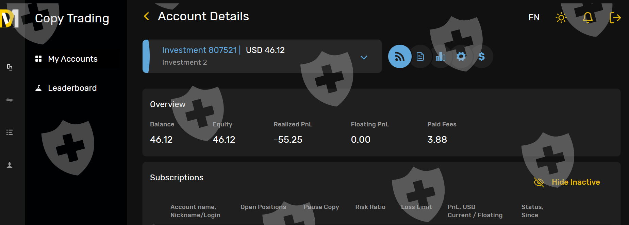This screenshot has width=629, height=225.
Task: Click the Investment 807521 link
Action: [x=199, y=50]
